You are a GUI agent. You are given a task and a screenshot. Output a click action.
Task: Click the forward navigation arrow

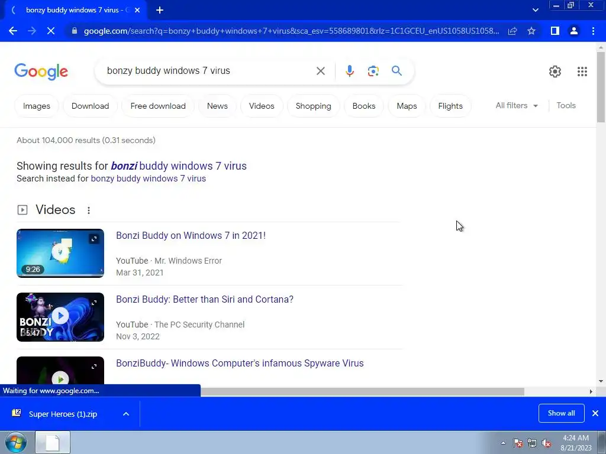(x=32, y=31)
